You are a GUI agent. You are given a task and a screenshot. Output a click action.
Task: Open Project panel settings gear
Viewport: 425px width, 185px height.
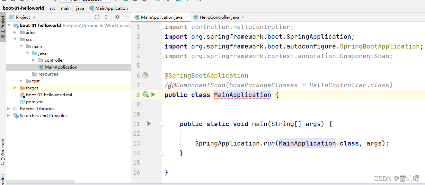pyautogui.click(x=117, y=17)
